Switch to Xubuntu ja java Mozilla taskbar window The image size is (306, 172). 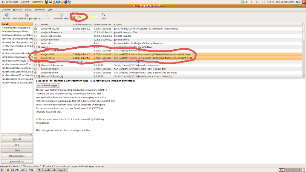coord(21,170)
